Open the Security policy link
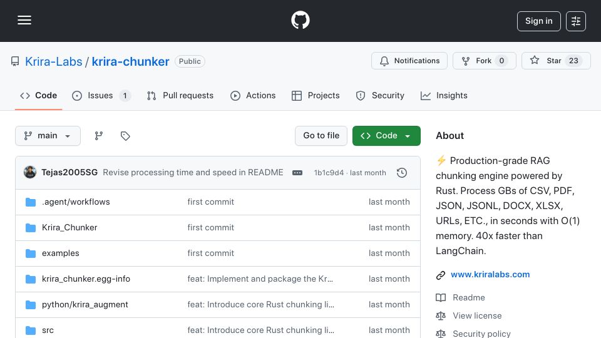Screen dimensions: 601x338 click(x=481, y=334)
